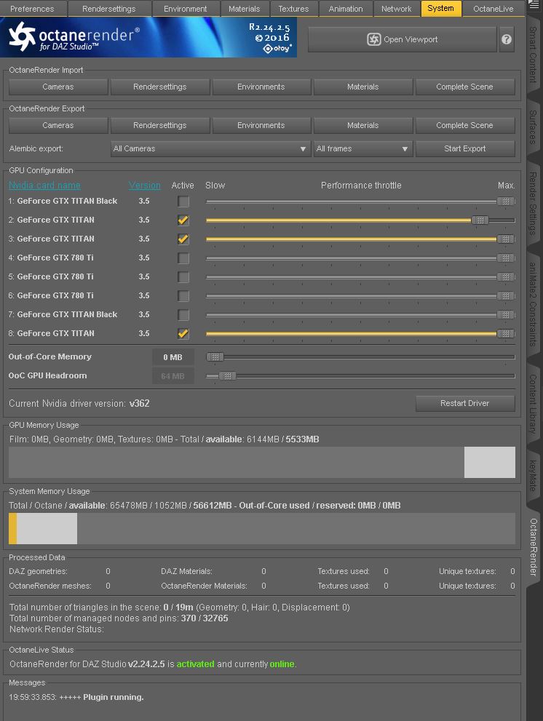Click GPU 3 GTX TITAN throttle slider
The image size is (543, 721).
pos(360,239)
